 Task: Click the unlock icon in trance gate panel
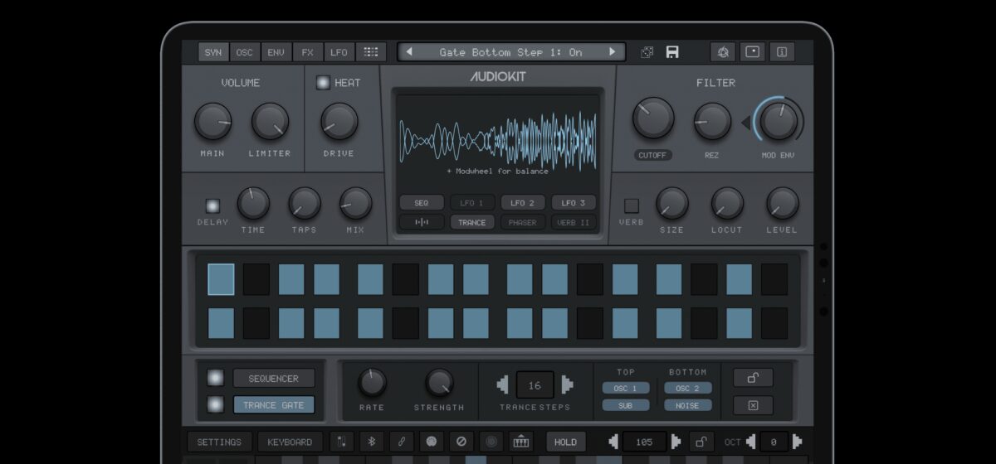(753, 378)
